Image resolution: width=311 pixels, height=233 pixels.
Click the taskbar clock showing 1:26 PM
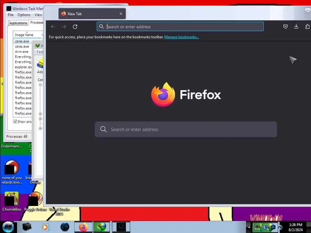pos(296,227)
